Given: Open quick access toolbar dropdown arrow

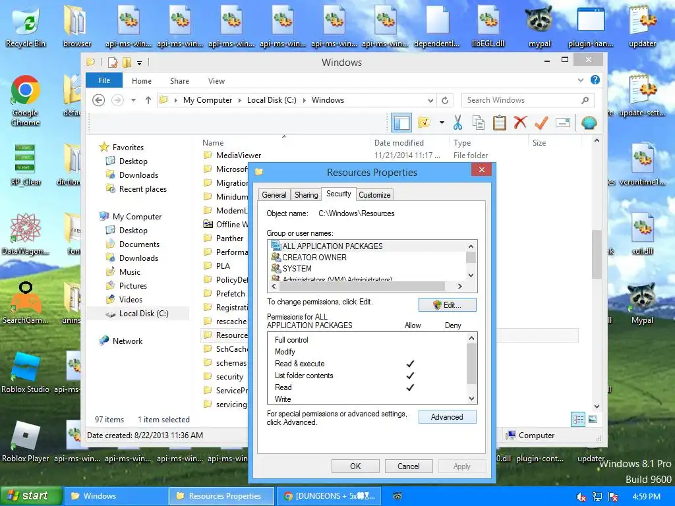Looking at the screenshot, I should [140, 63].
